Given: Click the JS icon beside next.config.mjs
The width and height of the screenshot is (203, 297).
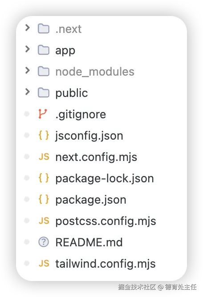Looking at the screenshot, I should (44, 157).
